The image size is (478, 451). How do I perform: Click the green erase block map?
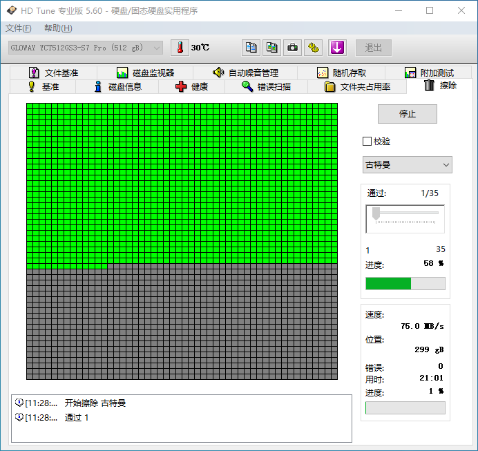coord(182,241)
